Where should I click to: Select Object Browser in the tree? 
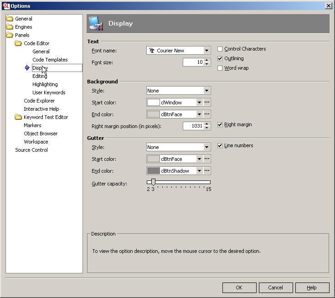41,134
